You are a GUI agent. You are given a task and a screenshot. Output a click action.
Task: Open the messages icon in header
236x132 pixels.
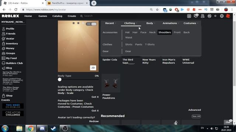[196, 16]
